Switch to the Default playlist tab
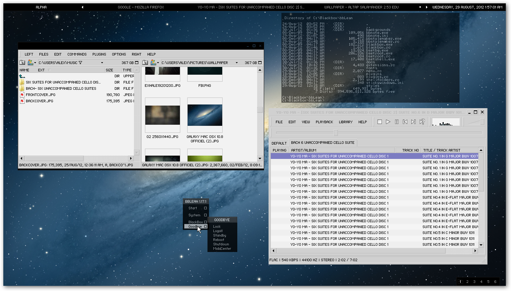 (279, 143)
